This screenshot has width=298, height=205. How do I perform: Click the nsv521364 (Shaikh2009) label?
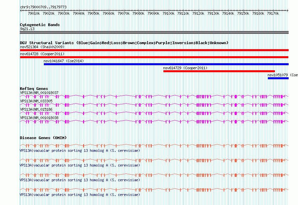pos(42,47)
